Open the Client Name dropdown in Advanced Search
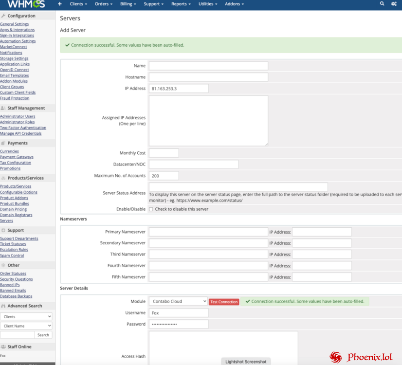 point(26,326)
